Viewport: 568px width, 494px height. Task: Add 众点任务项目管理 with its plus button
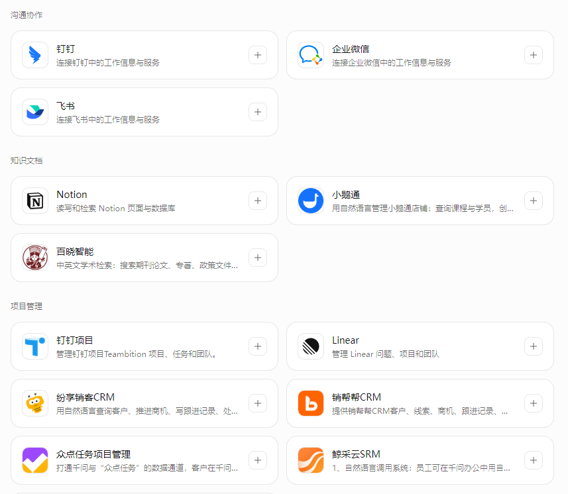(x=258, y=460)
